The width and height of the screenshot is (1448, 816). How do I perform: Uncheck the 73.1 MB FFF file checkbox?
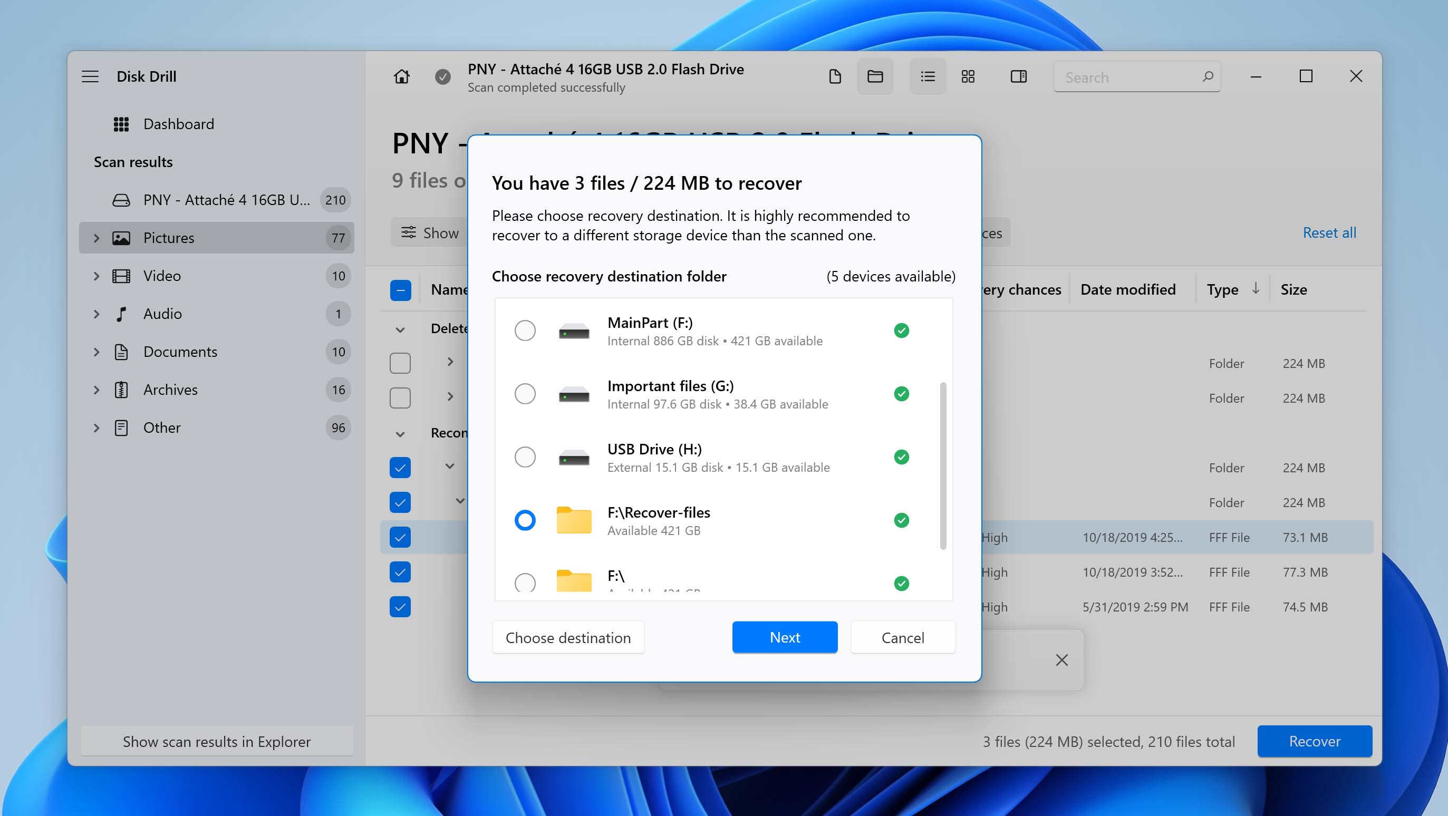pos(400,537)
